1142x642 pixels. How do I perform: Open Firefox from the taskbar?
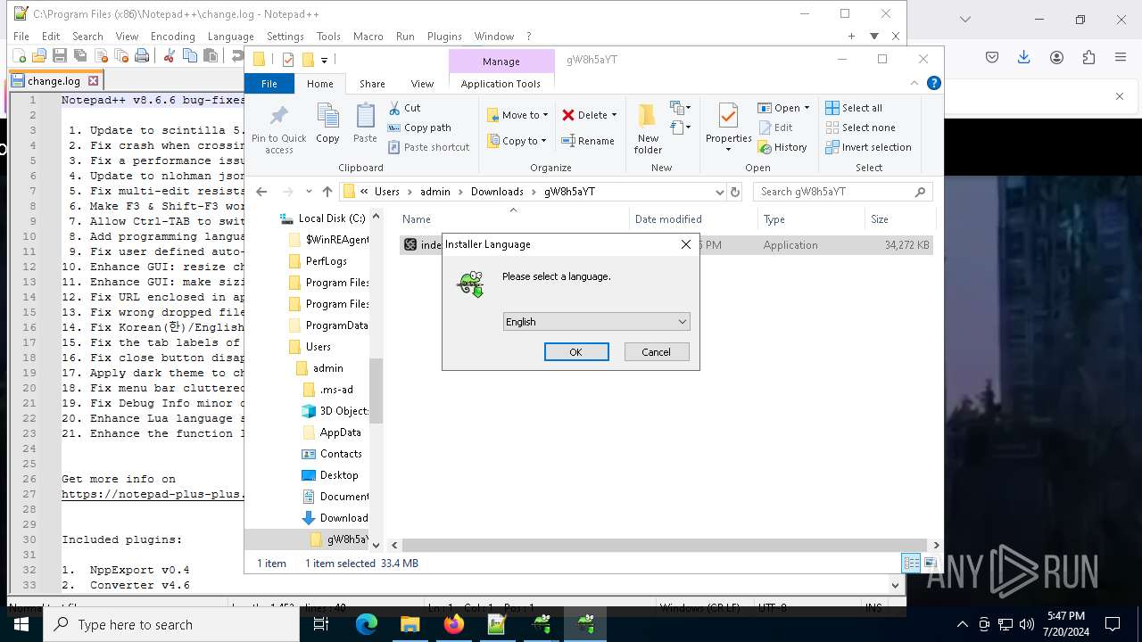click(453, 624)
